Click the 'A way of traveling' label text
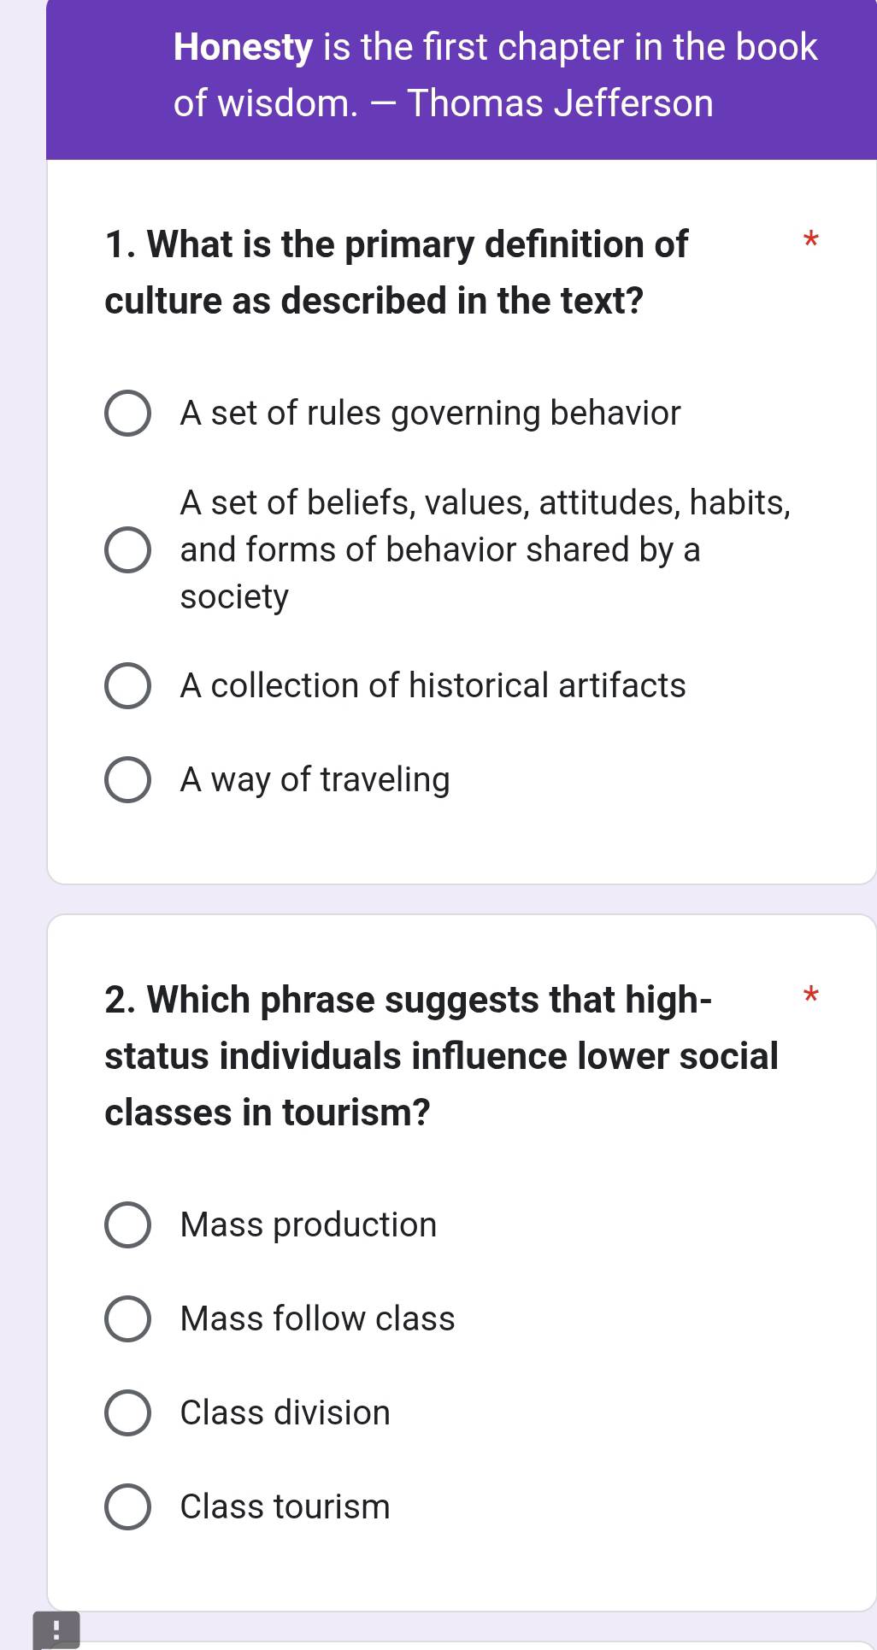The image size is (877, 1650). (x=315, y=780)
